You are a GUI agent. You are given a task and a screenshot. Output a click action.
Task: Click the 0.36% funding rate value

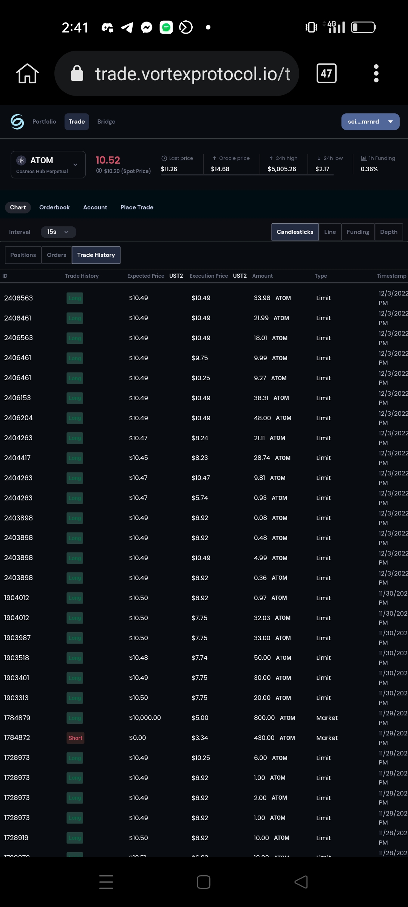tap(369, 169)
